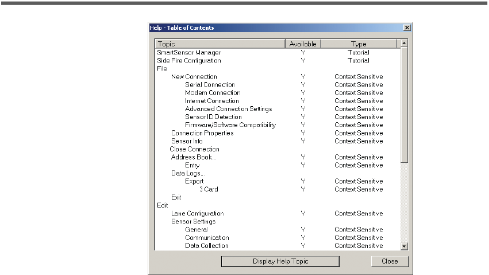489x275 pixels.
Task: Select the New Connection topic
Action: coord(194,76)
